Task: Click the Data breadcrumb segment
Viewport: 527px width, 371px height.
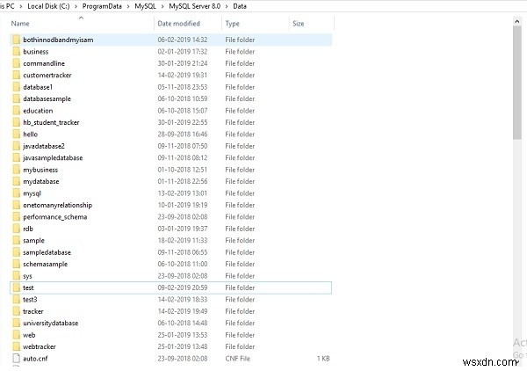Action: pyautogui.click(x=240, y=6)
